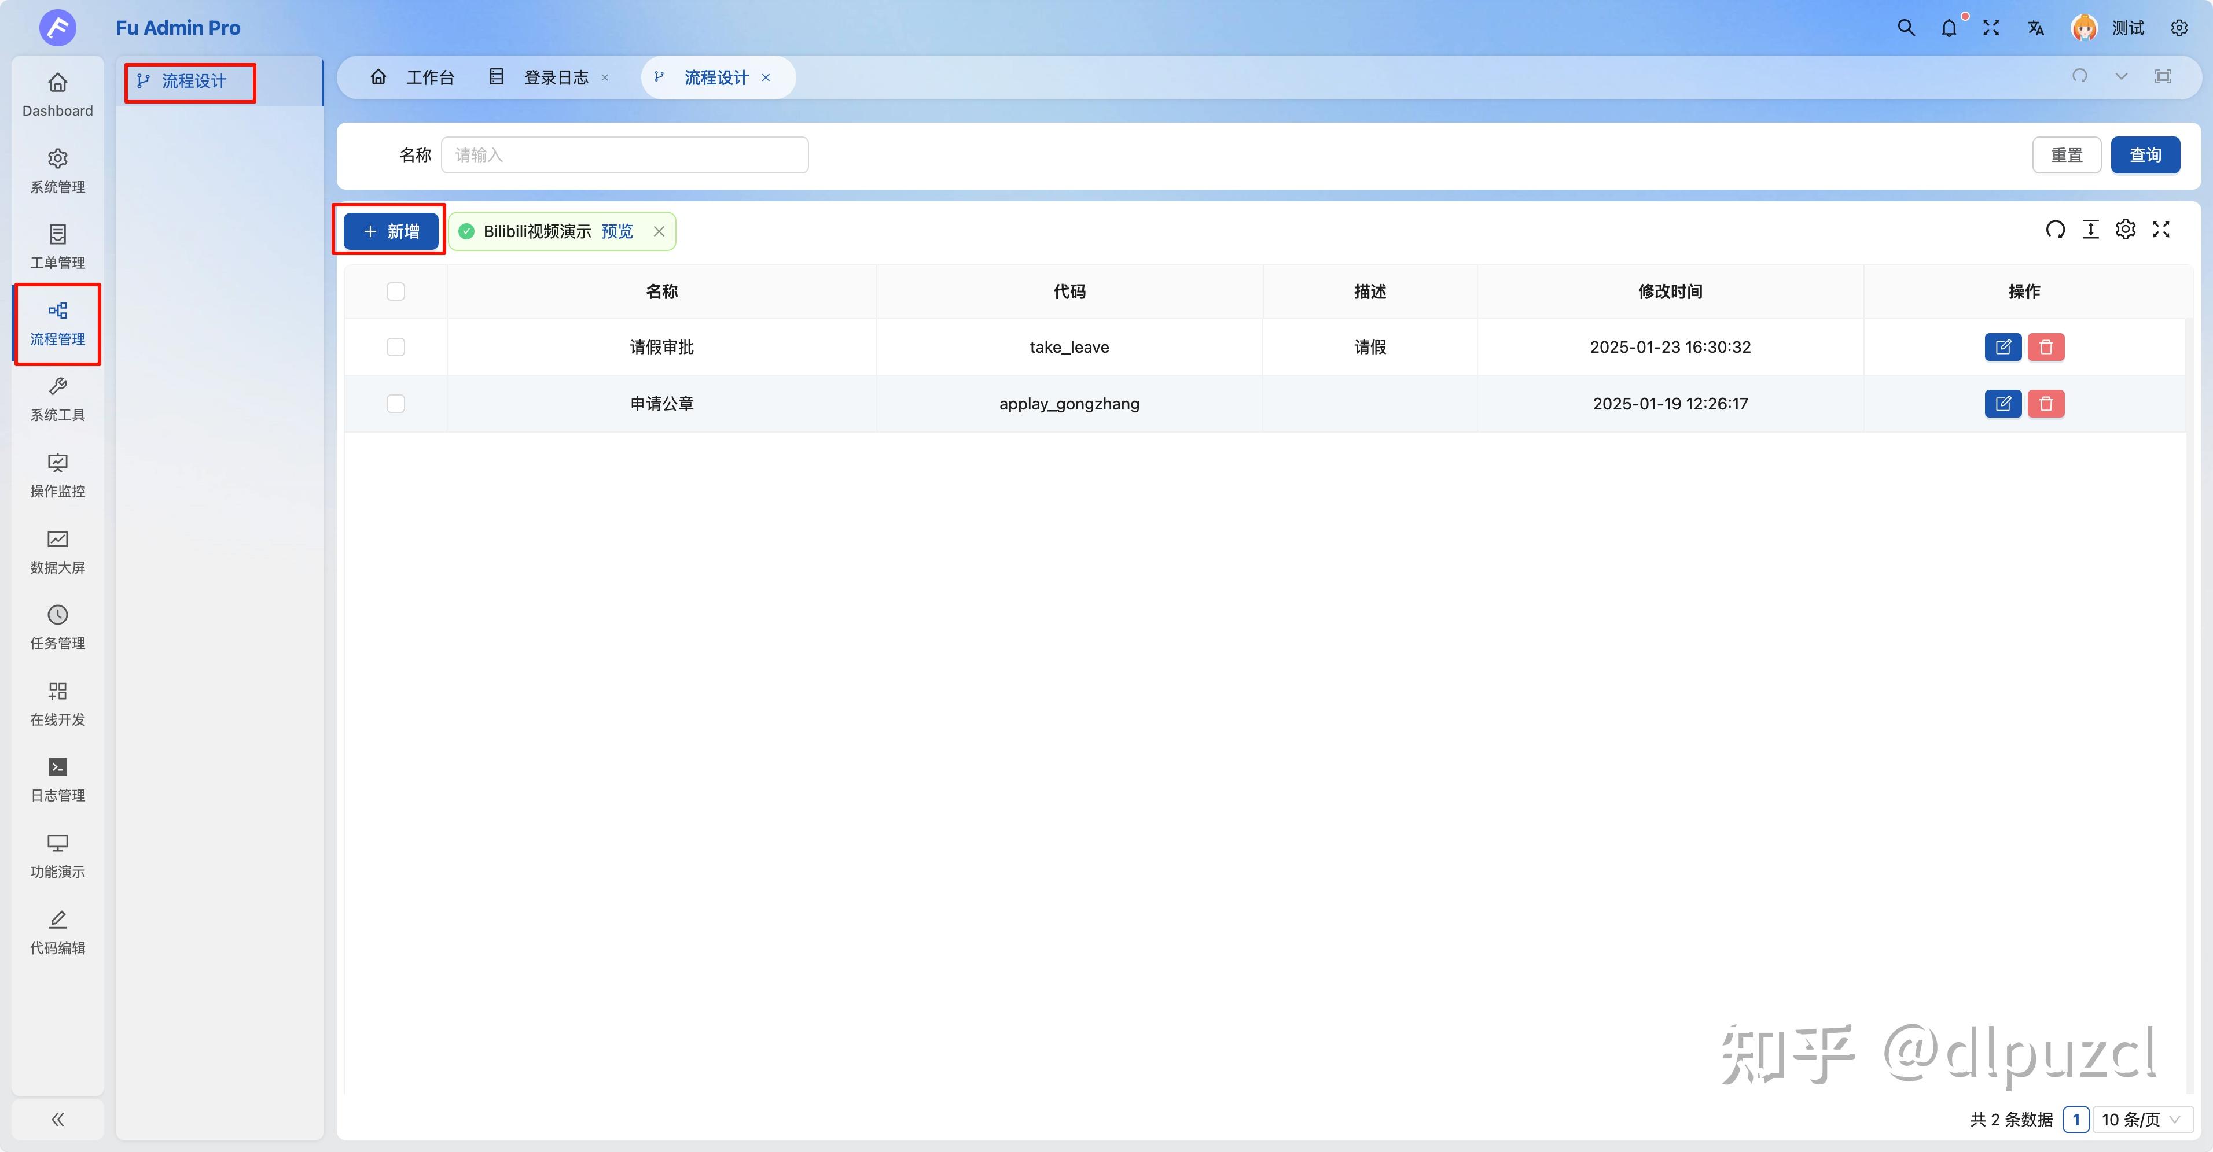2213x1152 pixels.
Task: Open the 数据大屏 sidebar module
Action: tap(57, 549)
